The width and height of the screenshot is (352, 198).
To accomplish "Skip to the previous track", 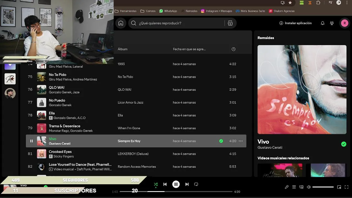I will (x=165, y=184).
